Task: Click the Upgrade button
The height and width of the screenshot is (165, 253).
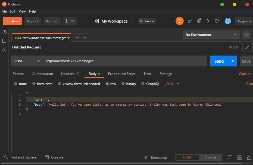Action: (x=245, y=21)
